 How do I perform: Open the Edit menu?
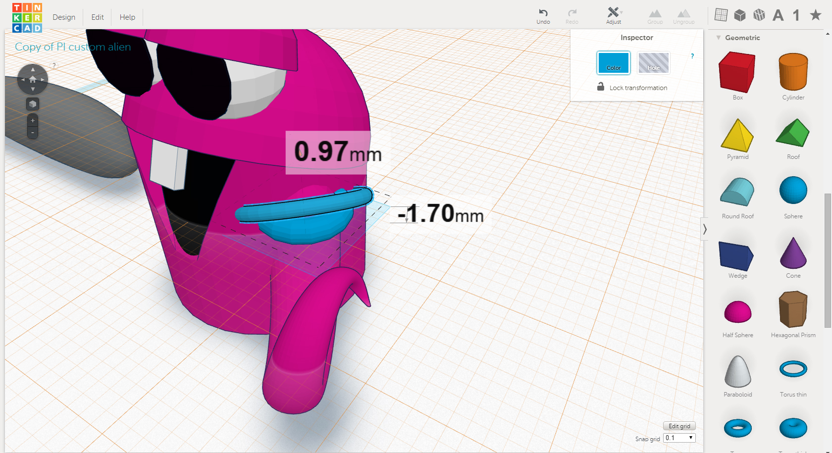(98, 17)
